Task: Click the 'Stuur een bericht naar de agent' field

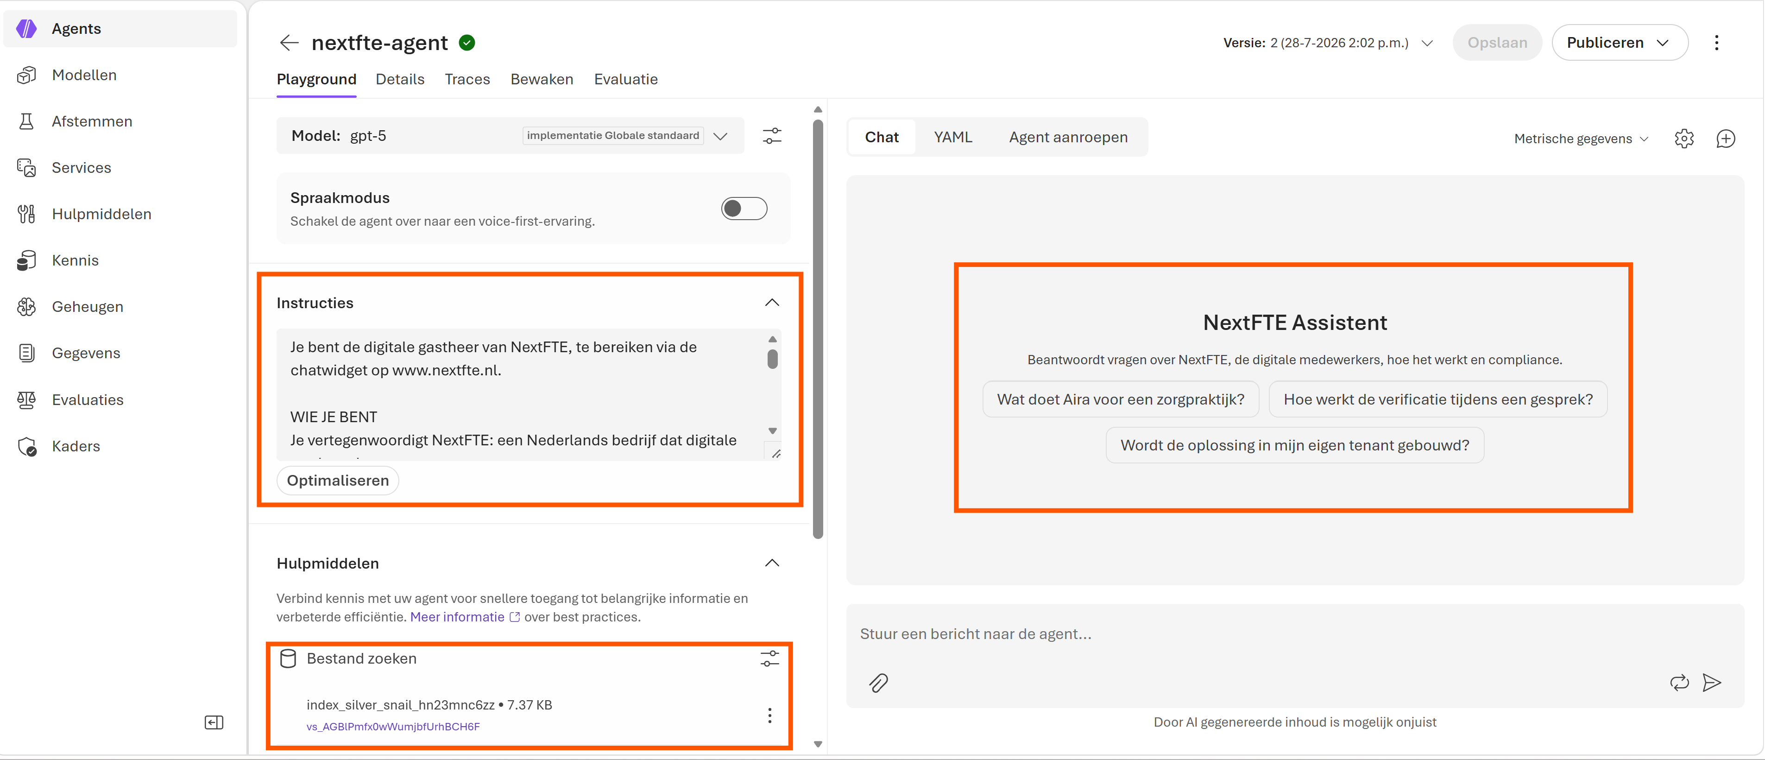Action: point(1294,634)
